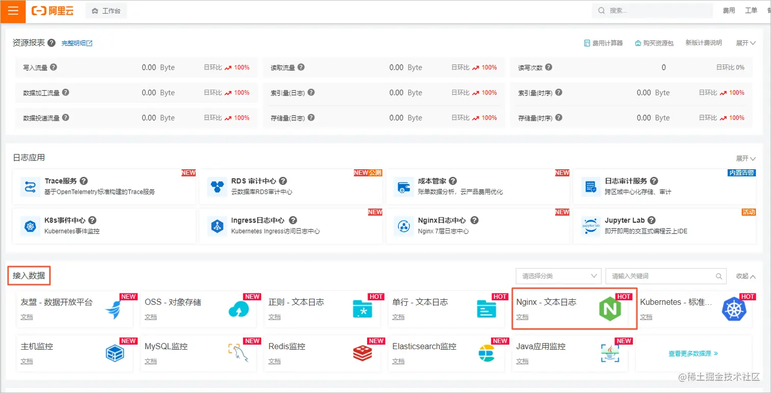Expand the 日志应用 section
This screenshot has width=771, height=393.
click(746, 159)
